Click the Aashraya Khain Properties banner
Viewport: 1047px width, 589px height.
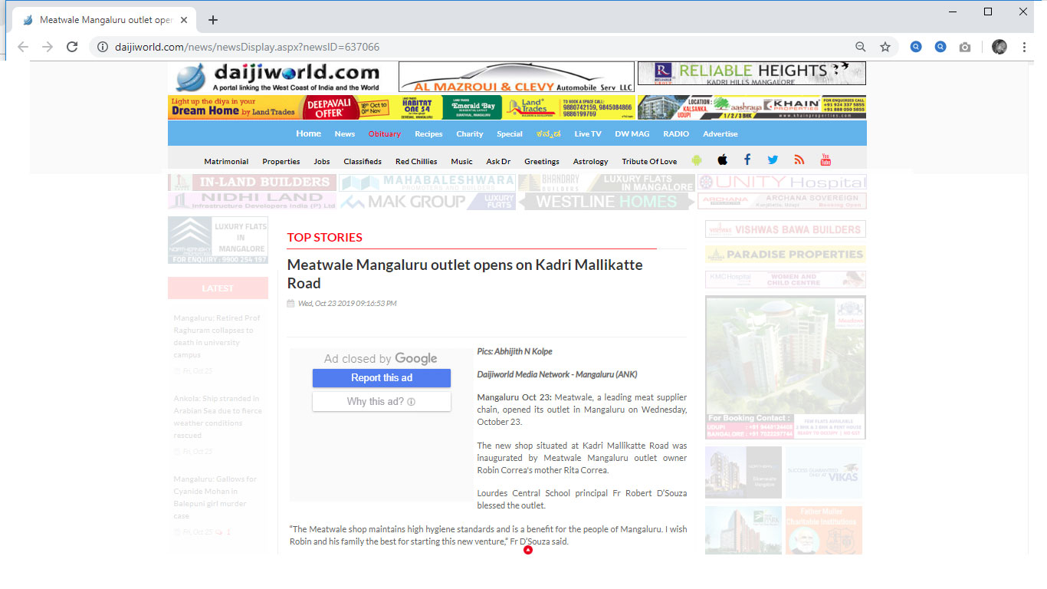click(x=752, y=107)
